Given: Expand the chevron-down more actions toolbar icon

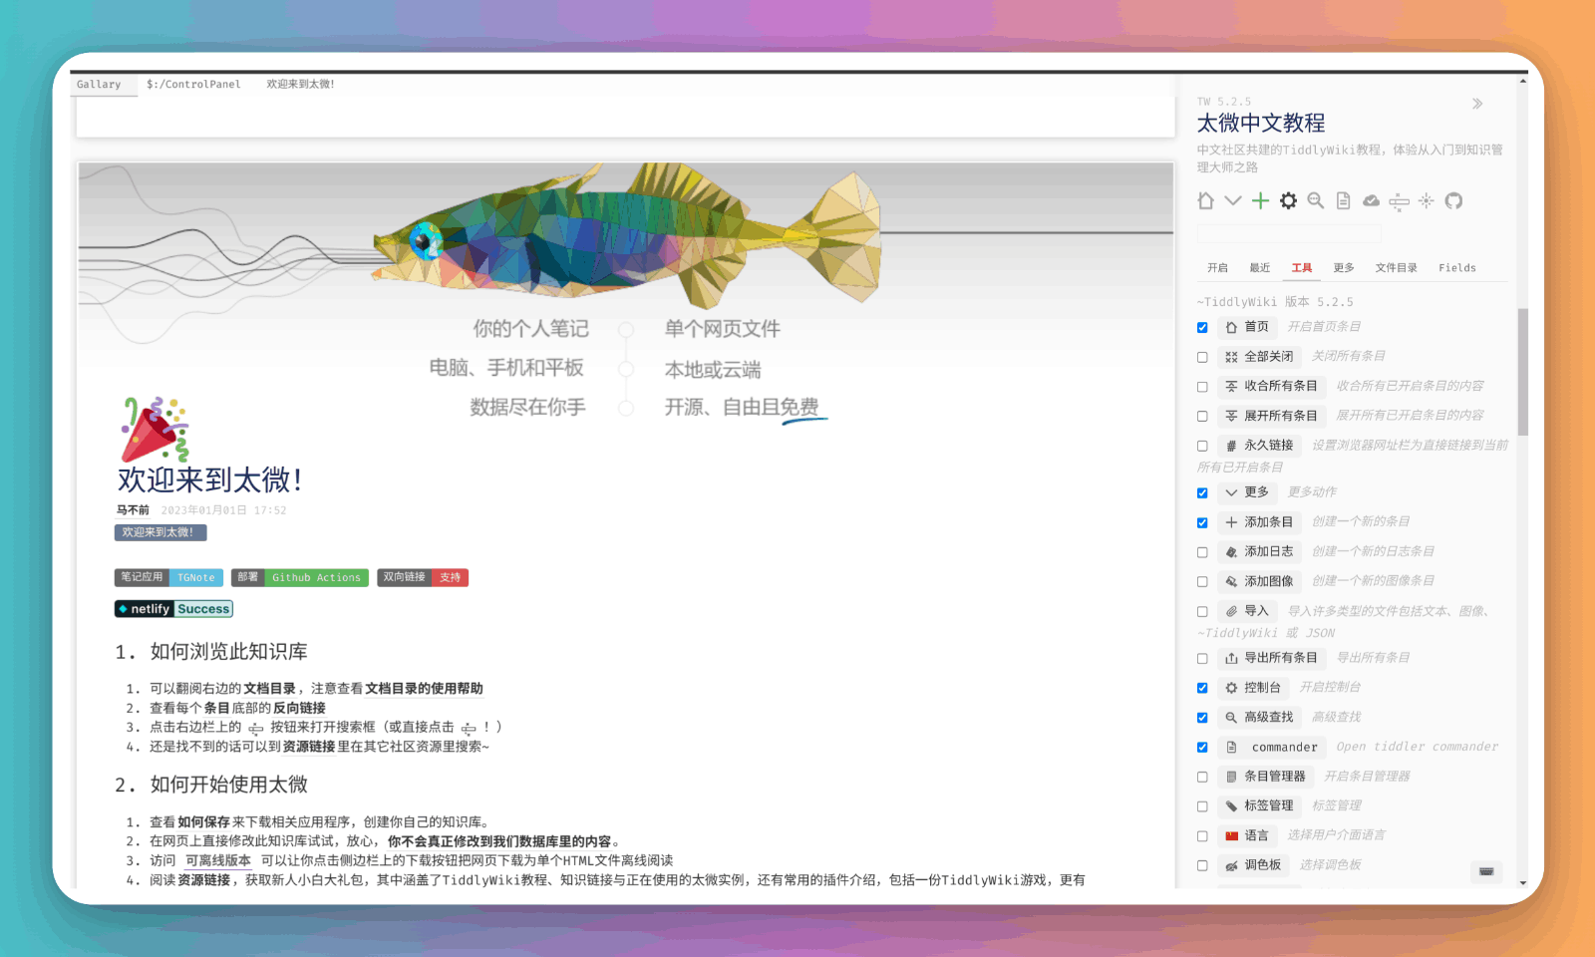Looking at the screenshot, I should 1233,201.
